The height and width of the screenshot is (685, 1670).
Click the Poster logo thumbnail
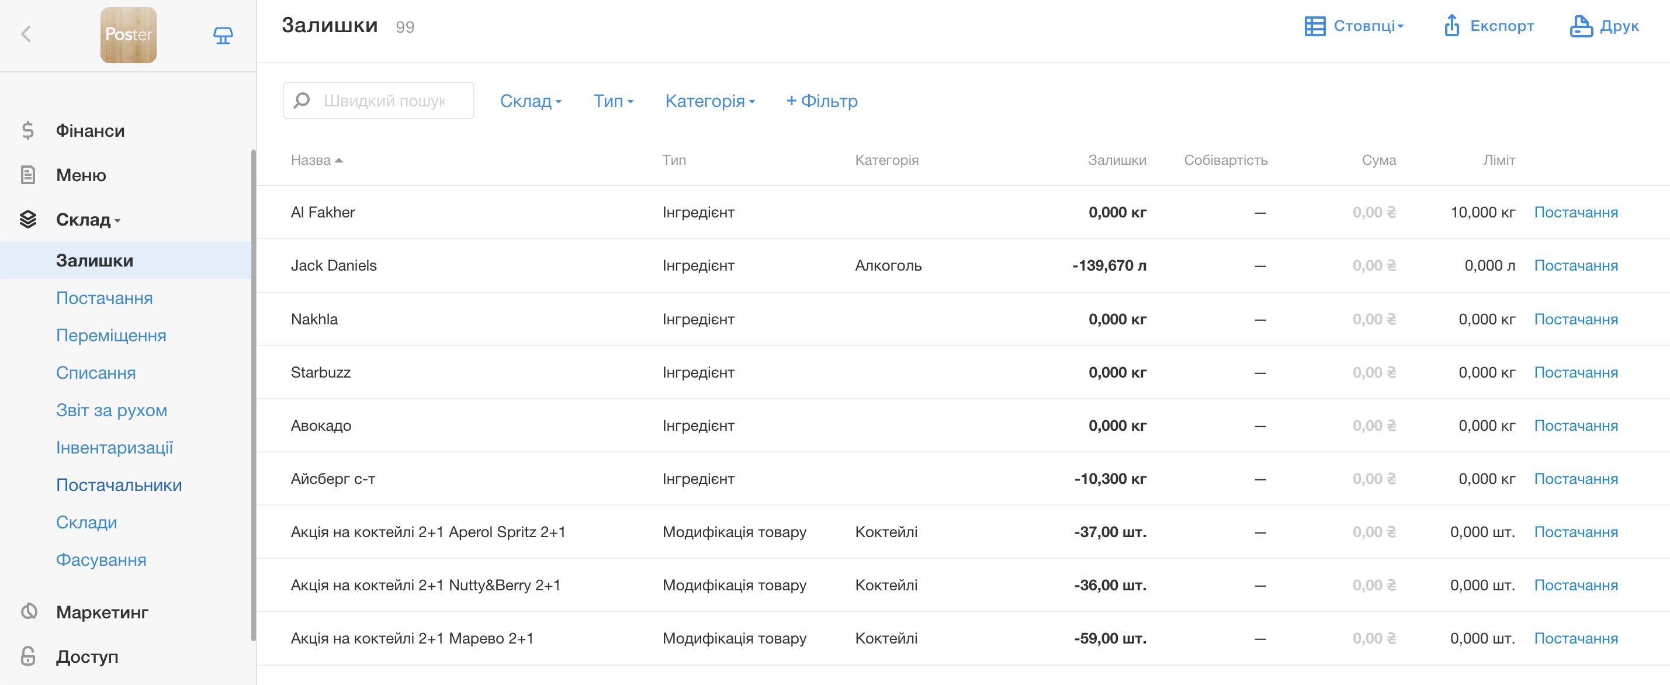click(x=129, y=34)
